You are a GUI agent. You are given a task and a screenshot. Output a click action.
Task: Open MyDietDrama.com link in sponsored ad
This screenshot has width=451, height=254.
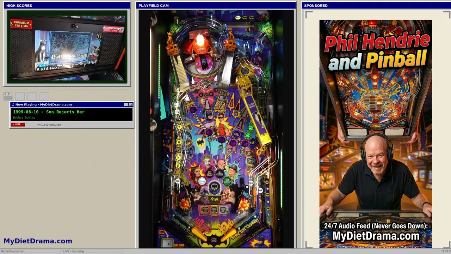376,236
